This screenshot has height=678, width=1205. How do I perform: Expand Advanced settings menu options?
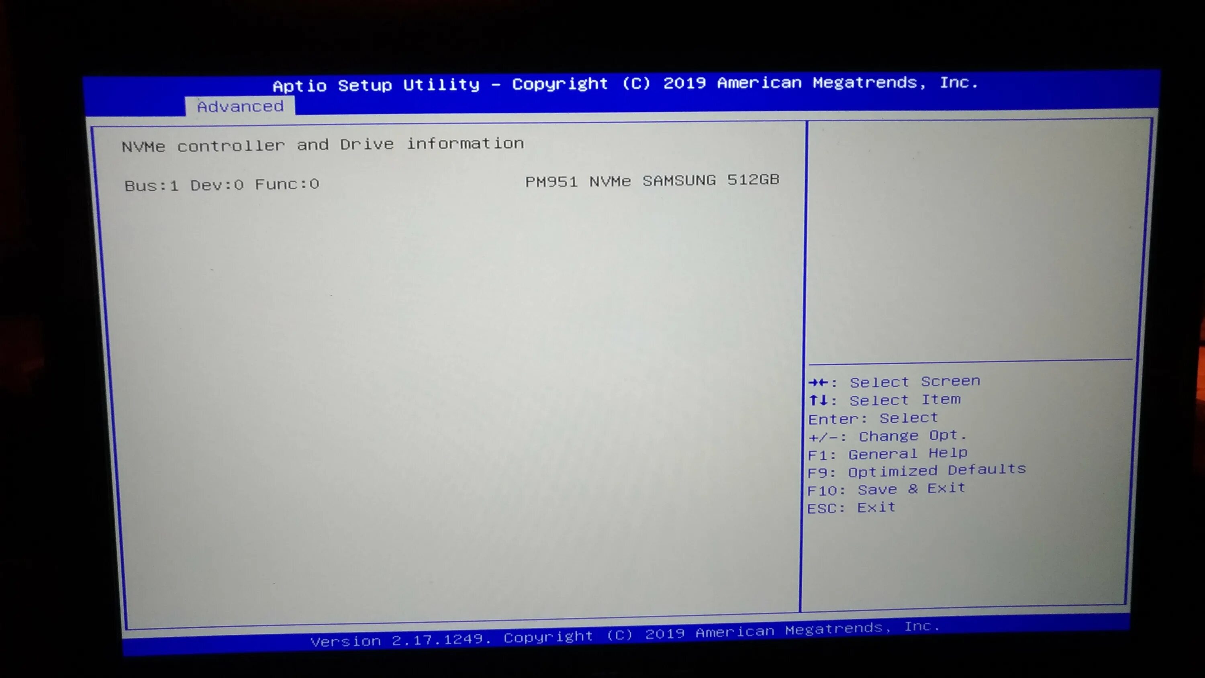238,105
